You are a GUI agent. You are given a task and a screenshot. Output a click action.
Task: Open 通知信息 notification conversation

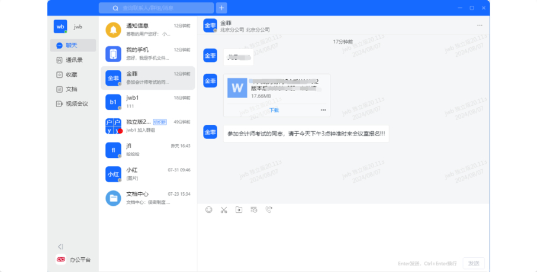point(148,30)
